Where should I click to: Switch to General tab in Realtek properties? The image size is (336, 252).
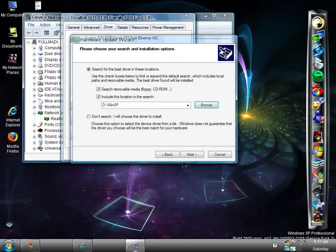pyautogui.click(x=73, y=28)
